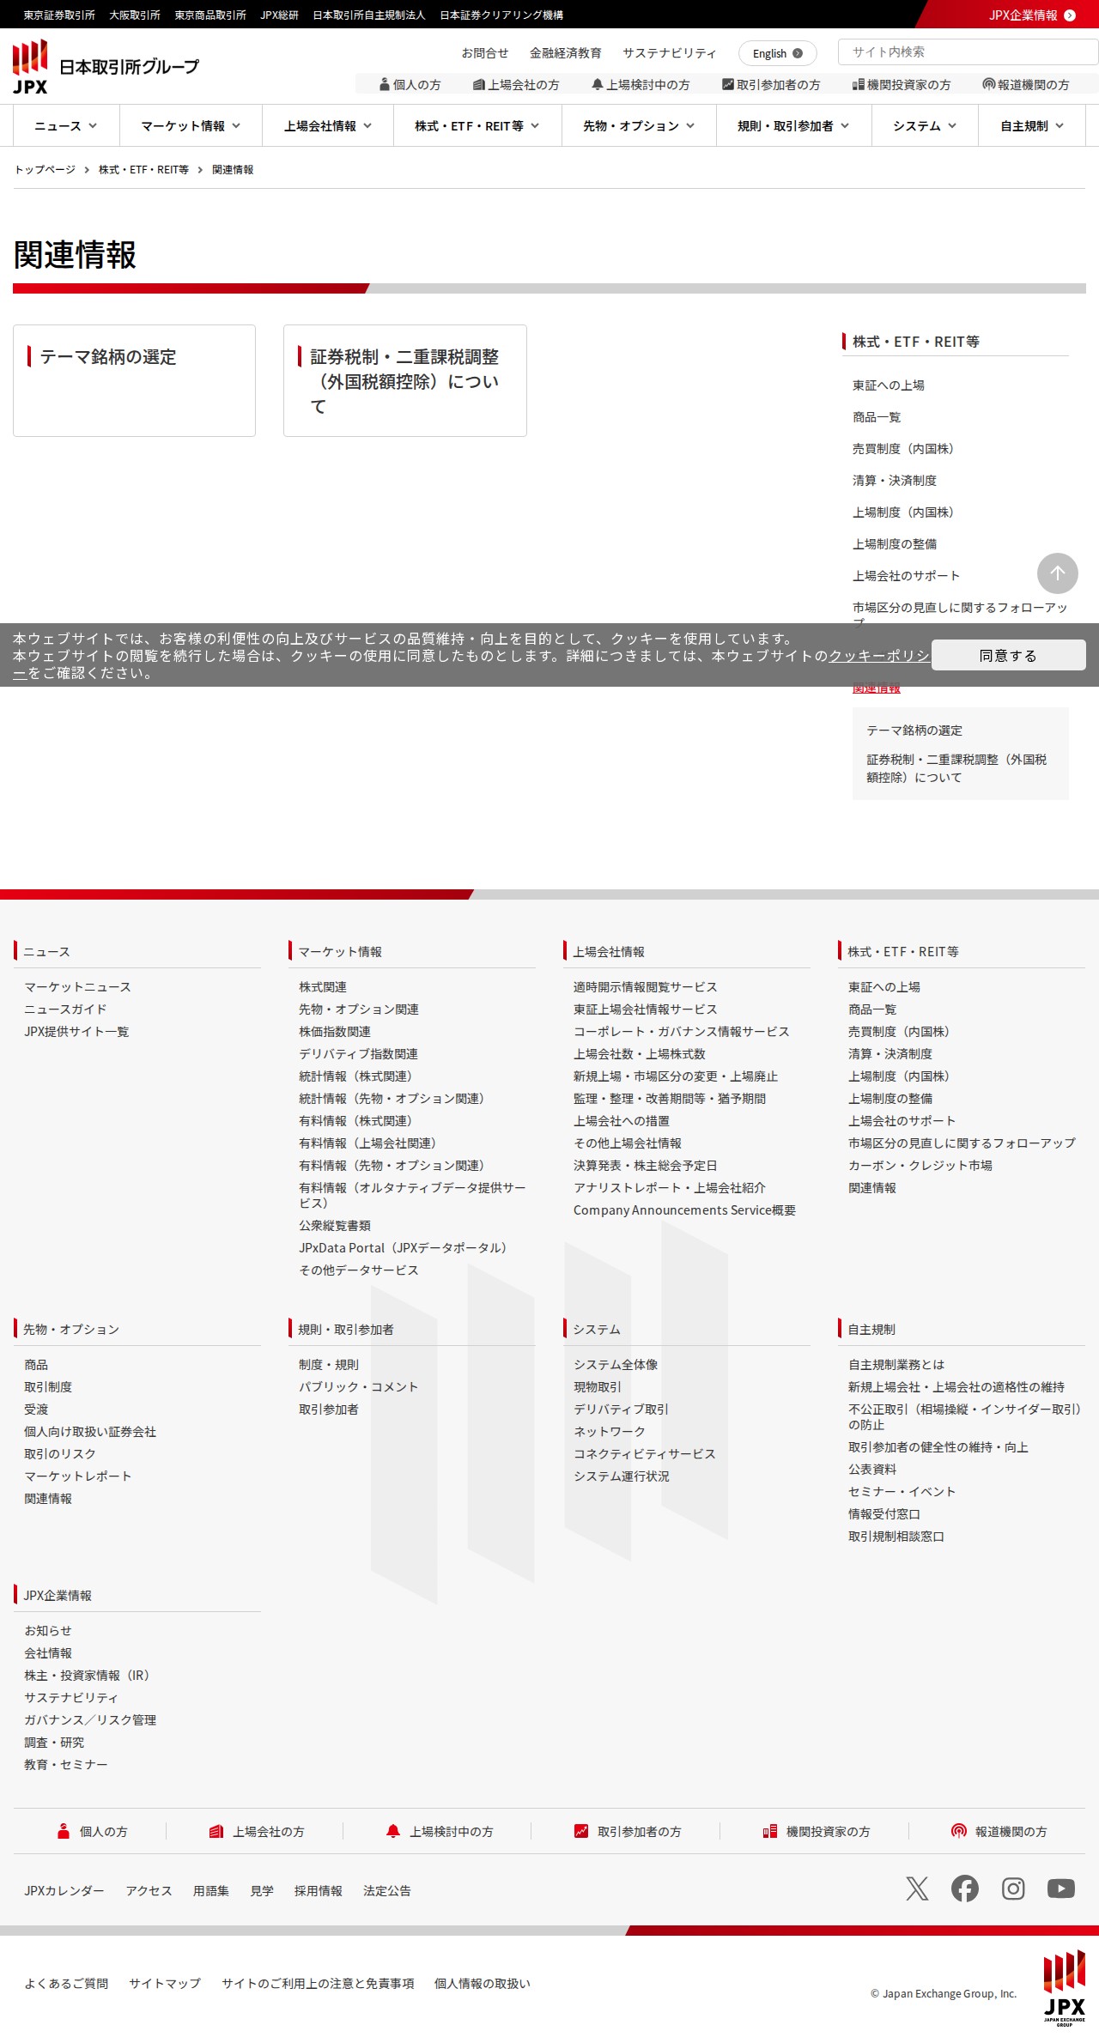This screenshot has width=1099, height=2037.
Task: Open 東京証券取引所 in the top black bar
Action: tap(59, 15)
